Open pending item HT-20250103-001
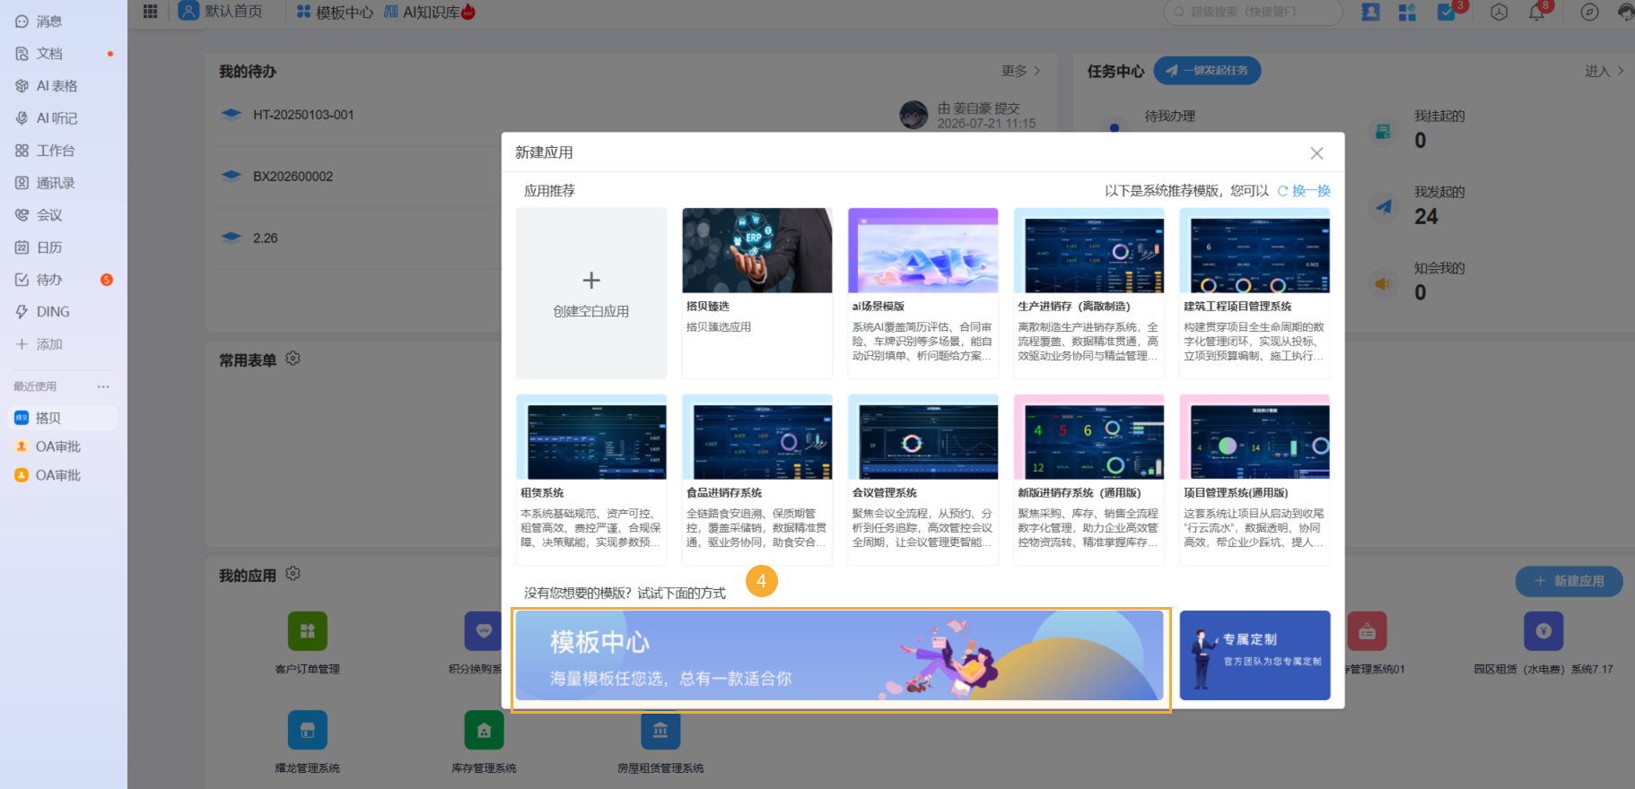The image size is (1635, 789). (x=303, y=115)
